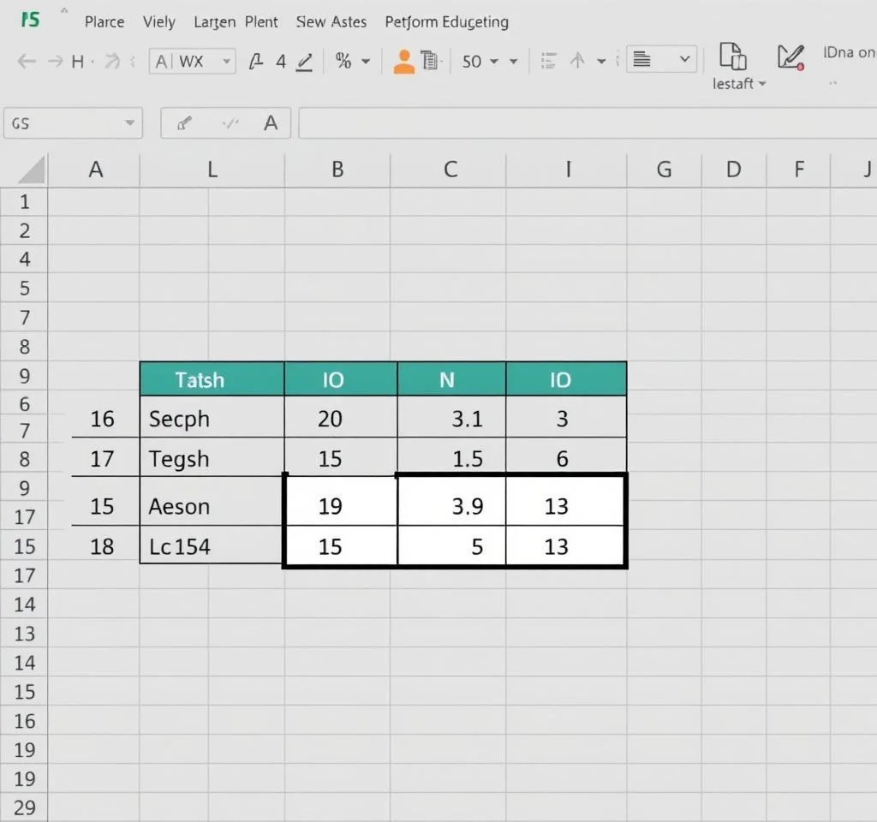Click inside the formula bar input
Viewport: 877px width, 822px height.
(582, 123)
